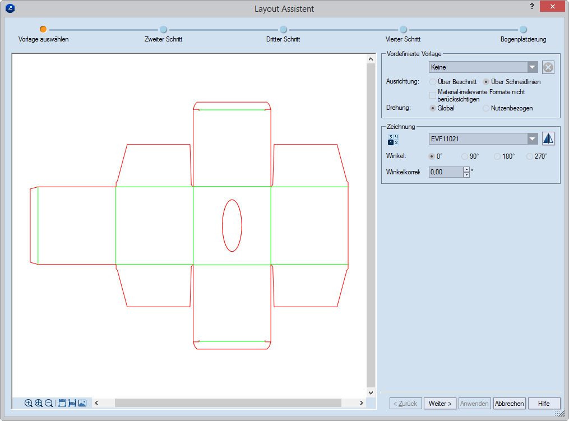Viewport: 569px width, 421px height.
Task: Clear the predefined template with the X icon
Action: pyautogui.click(x=548, y=67)
